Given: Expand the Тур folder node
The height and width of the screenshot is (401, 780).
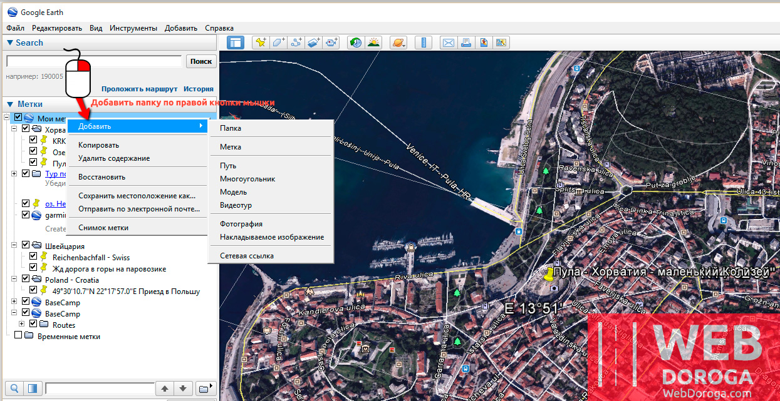Looking at the screenshot, I should [x=14, y=173].
